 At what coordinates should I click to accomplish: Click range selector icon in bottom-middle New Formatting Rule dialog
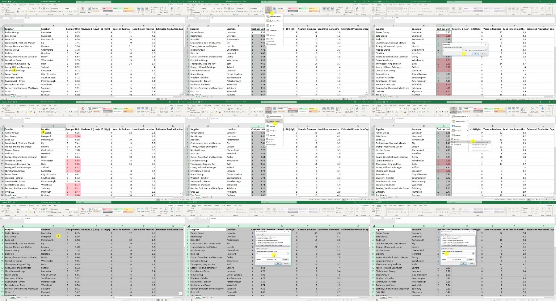[288, 253]
